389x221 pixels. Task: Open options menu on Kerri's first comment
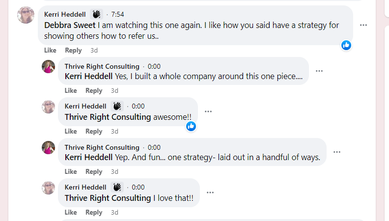coord(363,25)
